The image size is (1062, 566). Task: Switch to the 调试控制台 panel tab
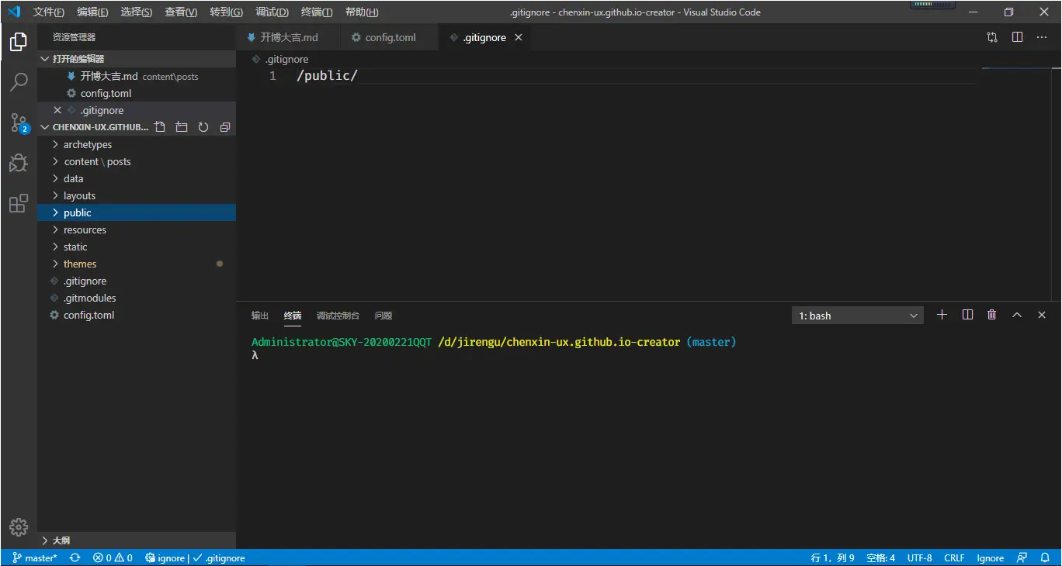coord(338,316)
